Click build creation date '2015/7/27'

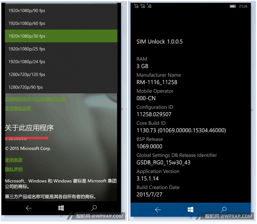[149, 195]
